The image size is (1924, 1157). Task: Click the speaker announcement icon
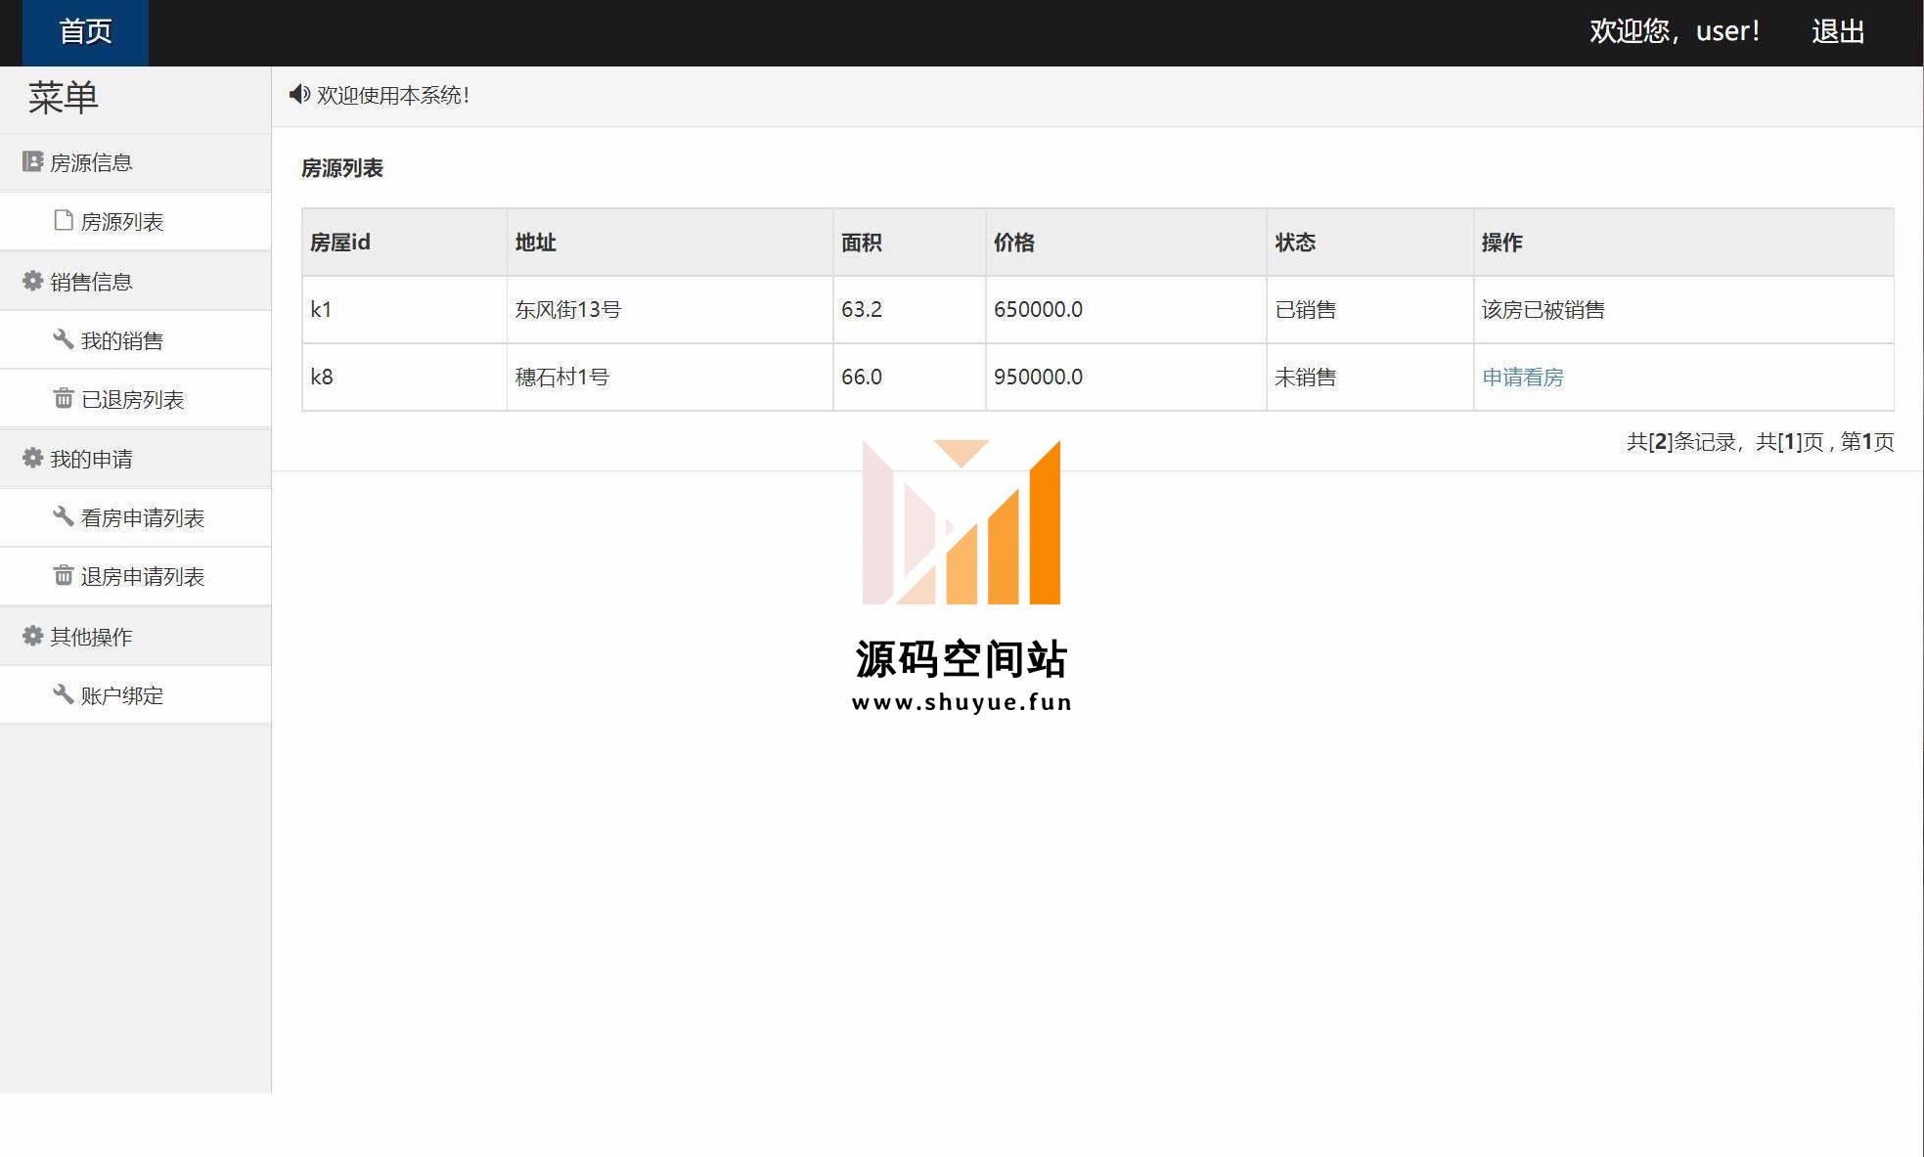pos(299,94)
